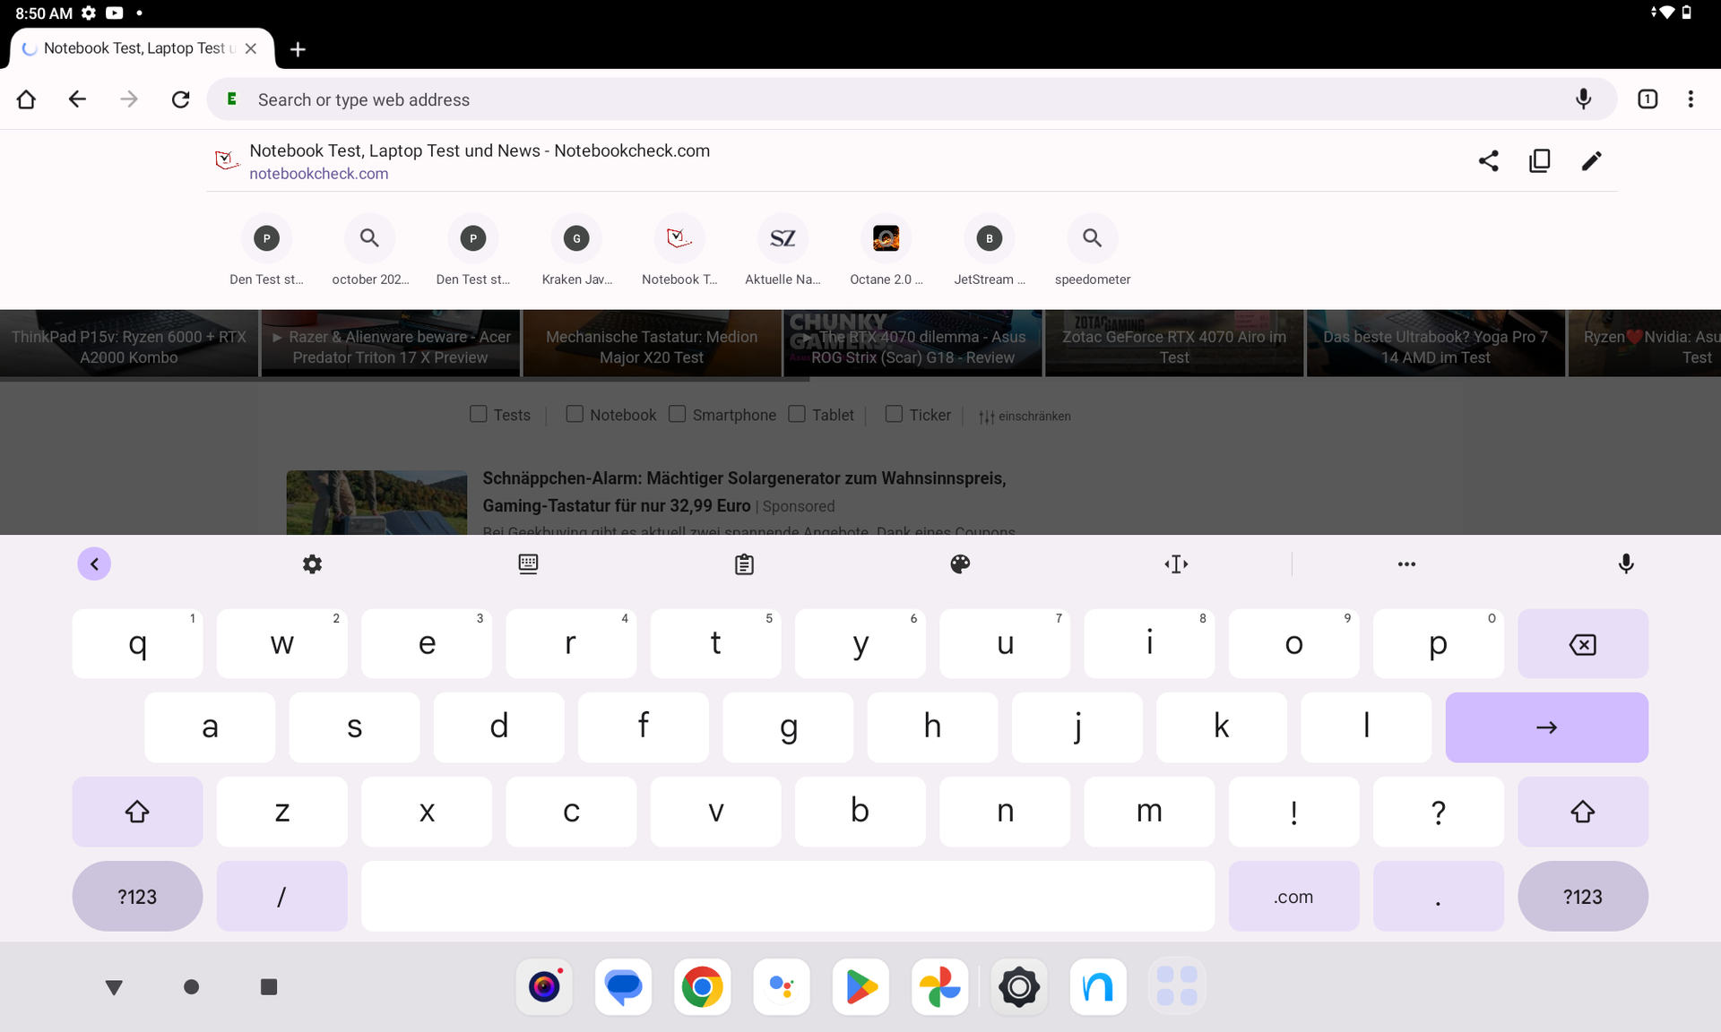Open keyboard settings gear
Screen dimensions: 1721x1032
(x=312, y=564)
